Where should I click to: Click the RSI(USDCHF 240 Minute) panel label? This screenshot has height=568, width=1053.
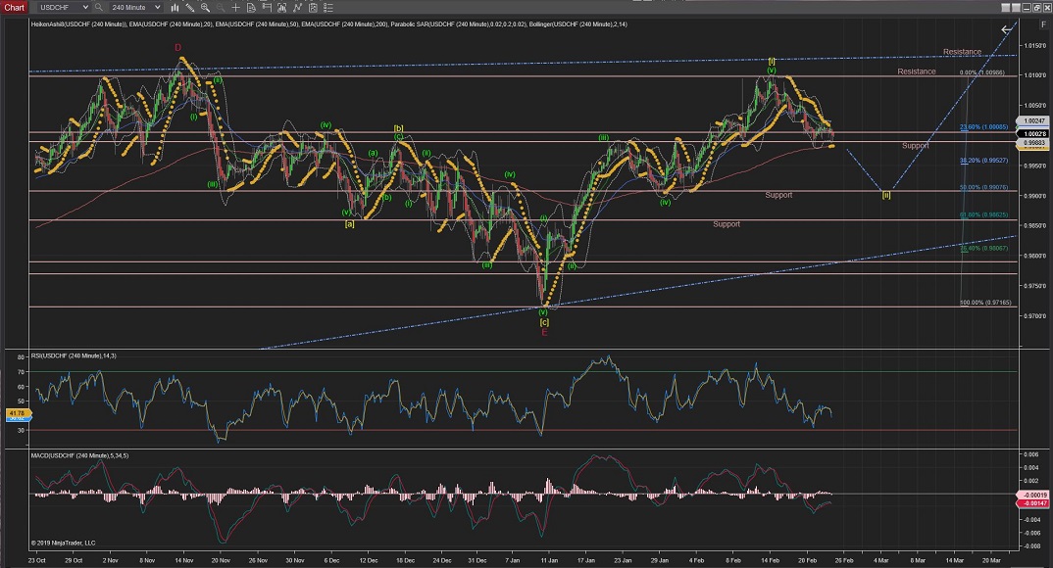(74, 355)
